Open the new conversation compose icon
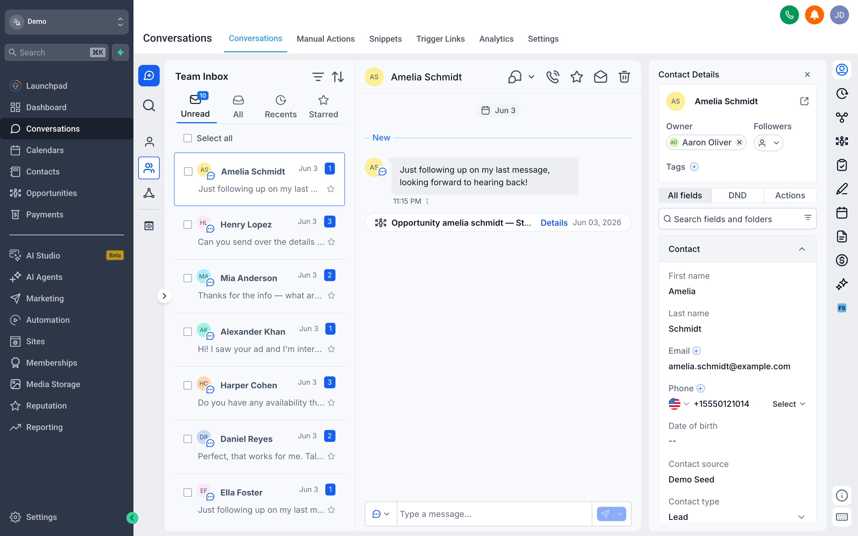 coord(149,76)
